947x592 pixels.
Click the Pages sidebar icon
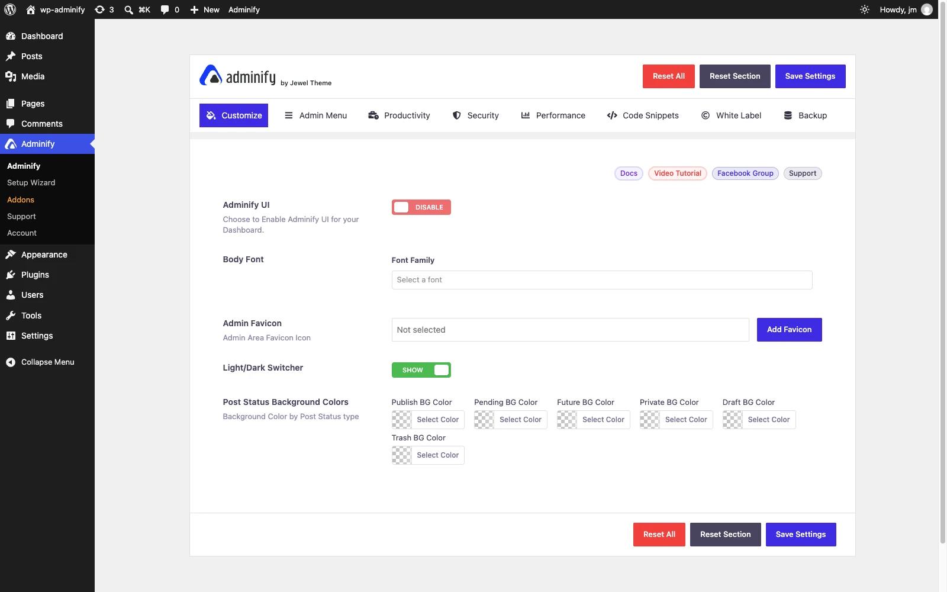[11, 104]
